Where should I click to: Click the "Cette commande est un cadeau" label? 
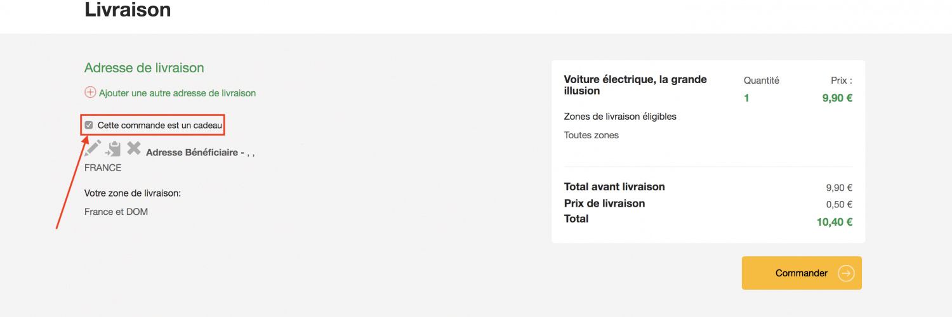click(160, 126)
